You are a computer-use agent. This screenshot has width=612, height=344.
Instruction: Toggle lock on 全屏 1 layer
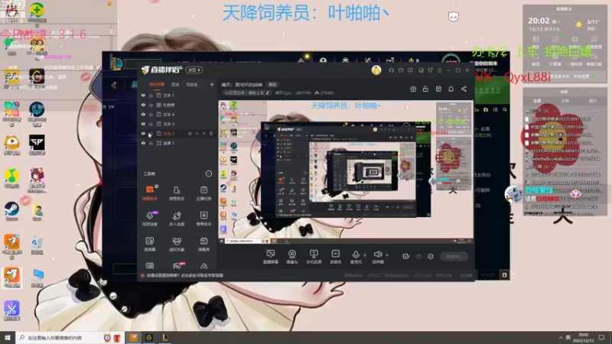pos(151,143)
